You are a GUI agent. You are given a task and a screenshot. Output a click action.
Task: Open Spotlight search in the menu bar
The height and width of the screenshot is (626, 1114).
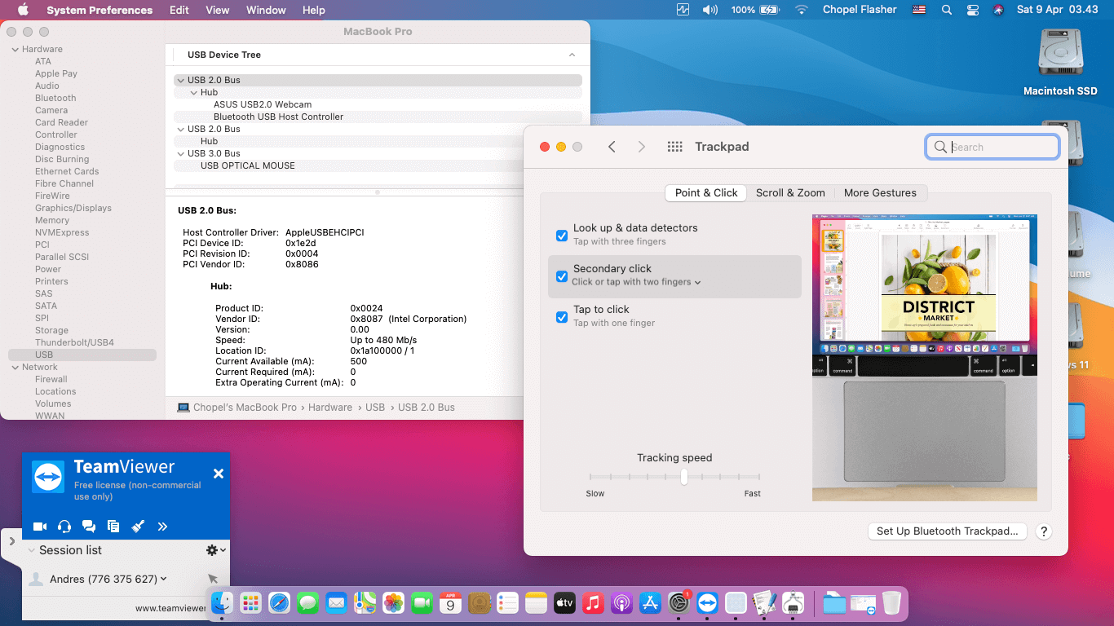pos(946,10)
